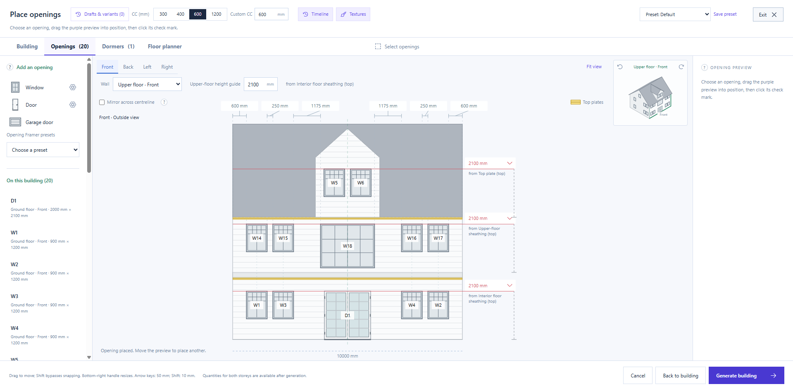Open the Preset: Default dropdown
The width and height of the screenshot is (793, 389).
pyautogui.click(x=675, y=14)
